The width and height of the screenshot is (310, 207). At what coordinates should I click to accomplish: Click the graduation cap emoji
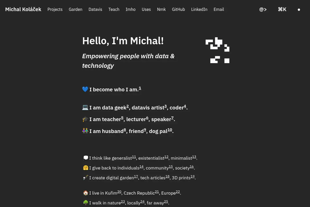(85, 119)
